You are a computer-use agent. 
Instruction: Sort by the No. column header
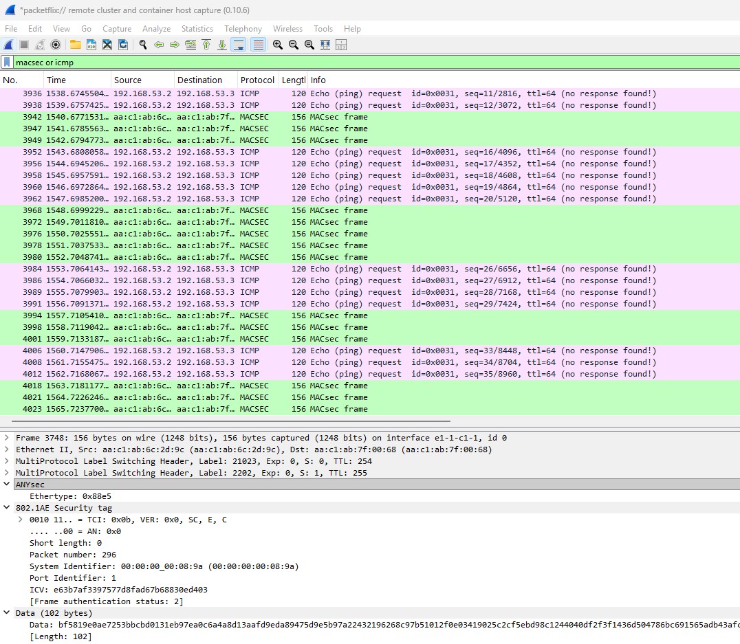[x=22, y=80]
